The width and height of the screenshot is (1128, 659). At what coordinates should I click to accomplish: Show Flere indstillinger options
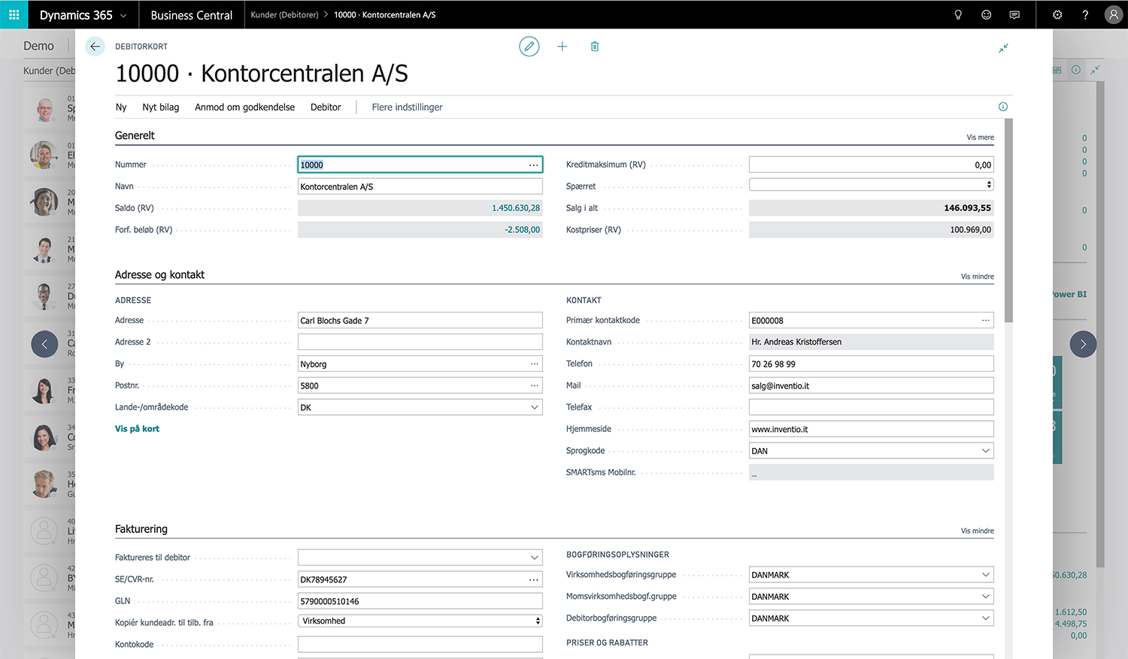(407, 107)
